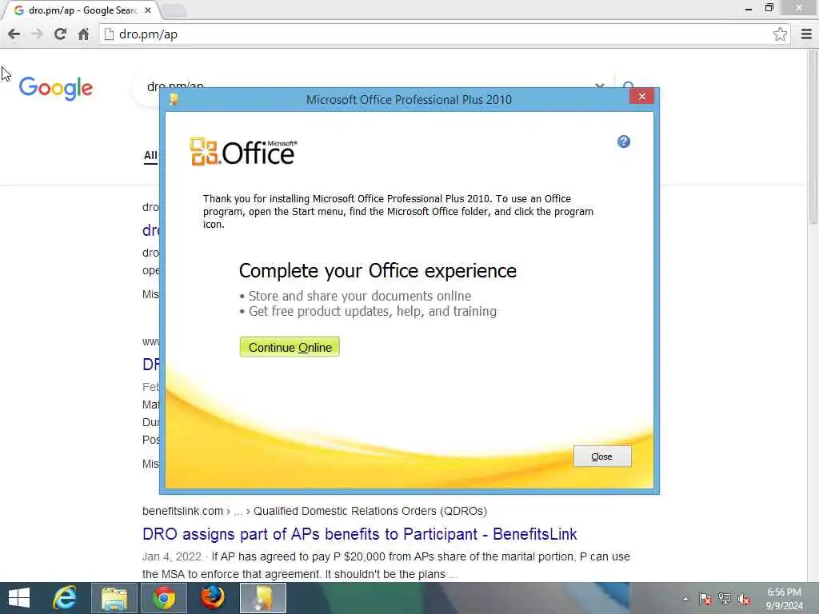
Task: Open the Chrome hamburger menu
Action: (x=806, y=34)
